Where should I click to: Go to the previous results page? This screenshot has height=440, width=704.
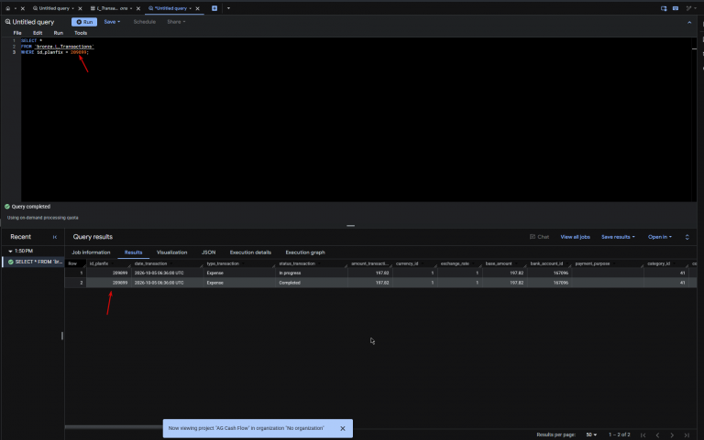(x=658, y=435)
